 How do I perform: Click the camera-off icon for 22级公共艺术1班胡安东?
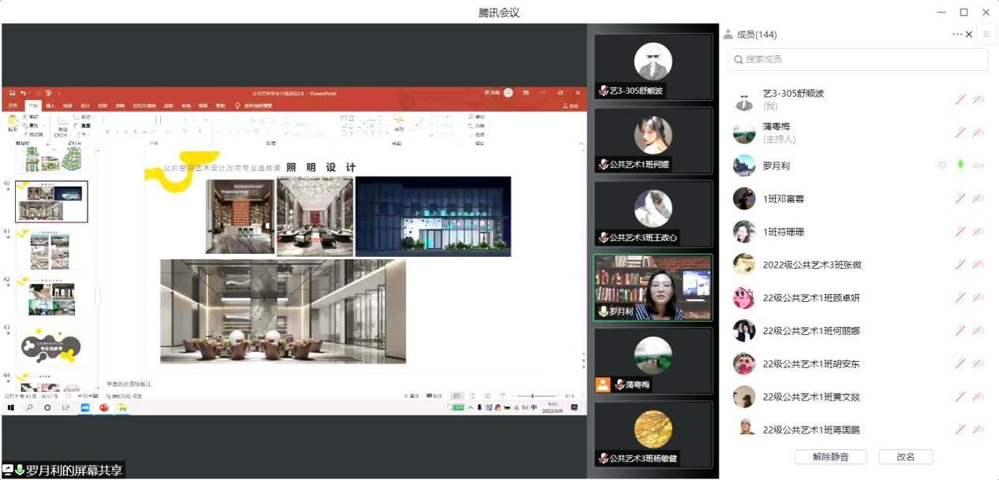click(978, 364)
